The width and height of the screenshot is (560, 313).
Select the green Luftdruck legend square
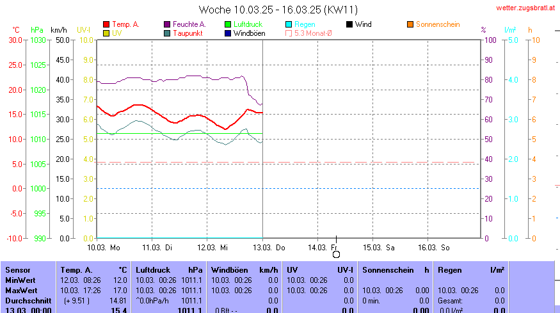(x=228, y=24)
